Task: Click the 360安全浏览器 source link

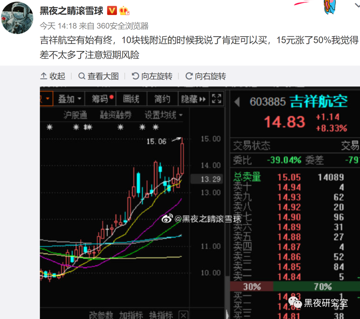Action: tap(122, 26)
